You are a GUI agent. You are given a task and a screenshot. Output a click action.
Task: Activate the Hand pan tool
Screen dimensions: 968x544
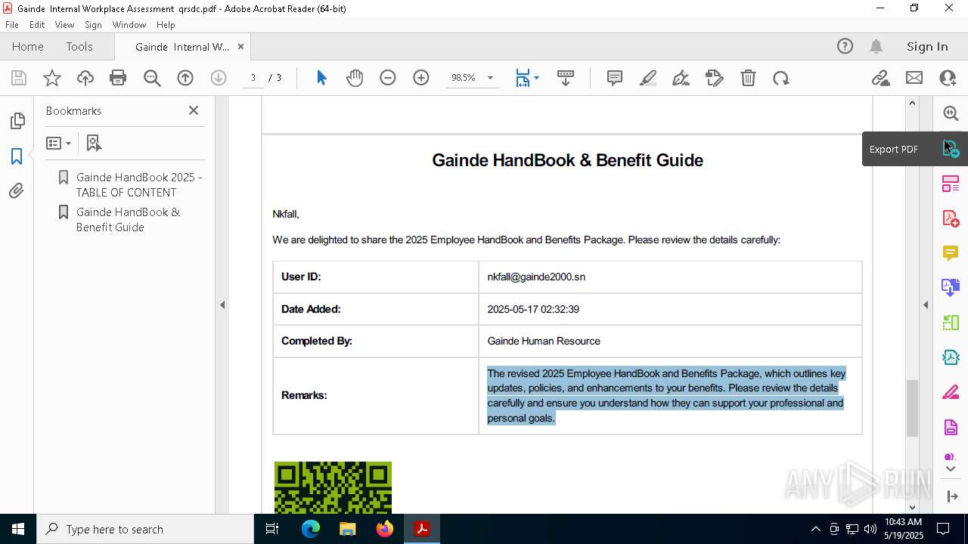pyautogui.click(x=355, y=78)
